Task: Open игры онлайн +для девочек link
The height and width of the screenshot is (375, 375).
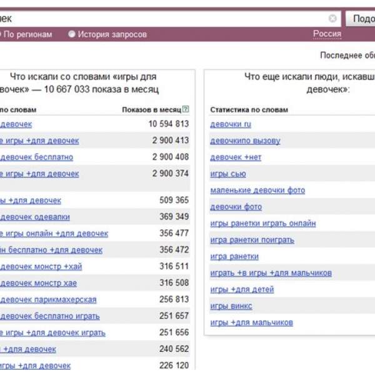Action: (54, 233)
